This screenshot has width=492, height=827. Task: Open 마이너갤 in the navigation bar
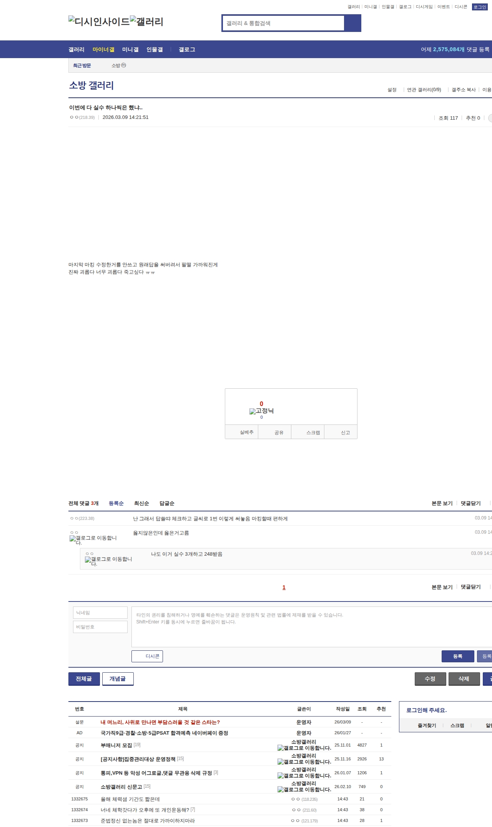[x=103, y=49]
